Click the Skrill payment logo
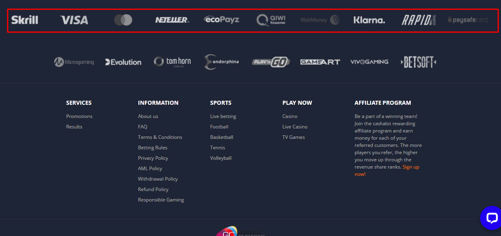Image resolution: width=501 pixels, height=236 pixels. click(x=24, y=20)
